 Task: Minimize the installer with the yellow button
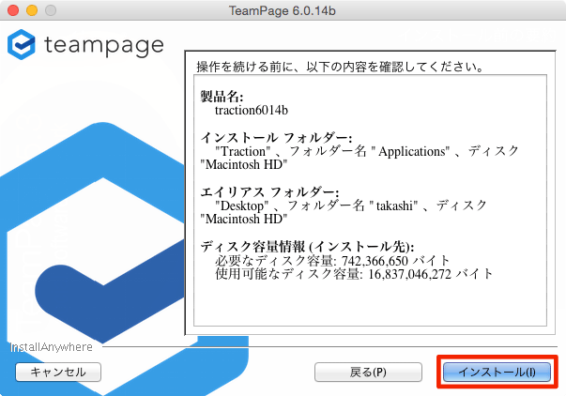click(31, 10)
